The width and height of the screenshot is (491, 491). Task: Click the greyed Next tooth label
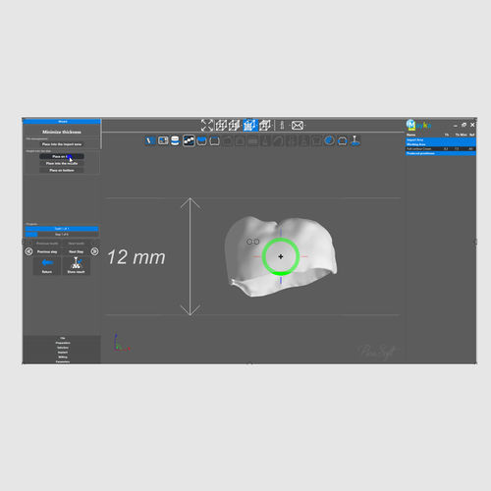point(77,244)
